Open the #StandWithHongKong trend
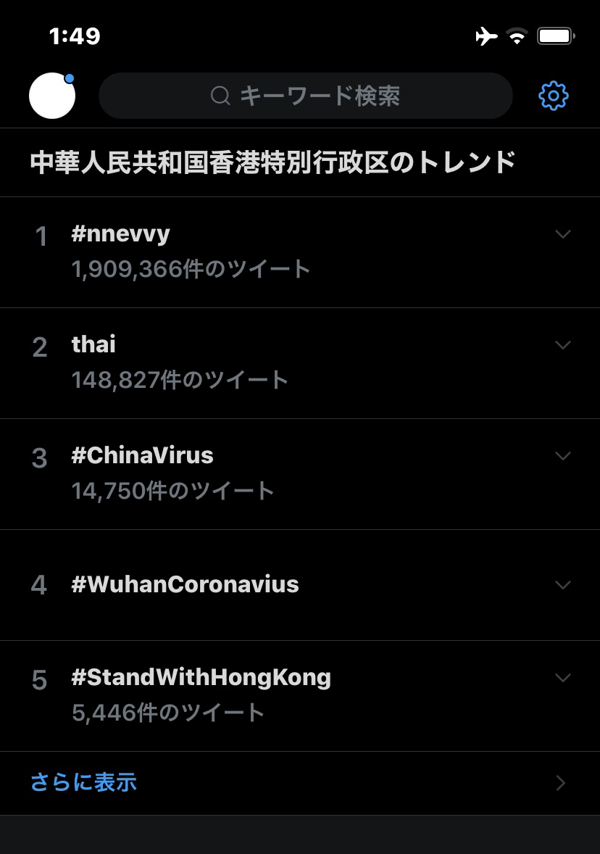 coord(300,697)
